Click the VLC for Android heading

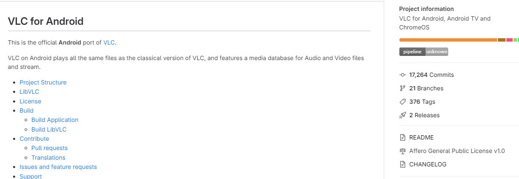(x=45, y=21)
